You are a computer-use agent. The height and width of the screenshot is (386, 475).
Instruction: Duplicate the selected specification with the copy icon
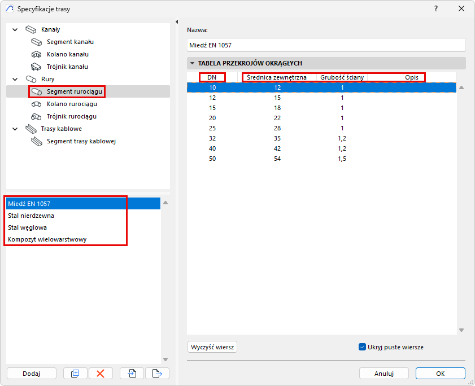pyautogui.click(x=75, y=373)
